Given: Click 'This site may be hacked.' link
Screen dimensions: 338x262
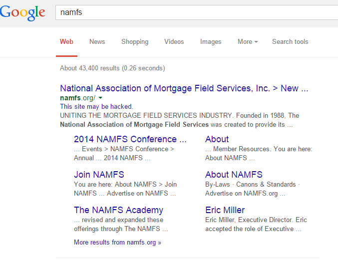Looking at the screenshot, I should click(x=96, y=106).
